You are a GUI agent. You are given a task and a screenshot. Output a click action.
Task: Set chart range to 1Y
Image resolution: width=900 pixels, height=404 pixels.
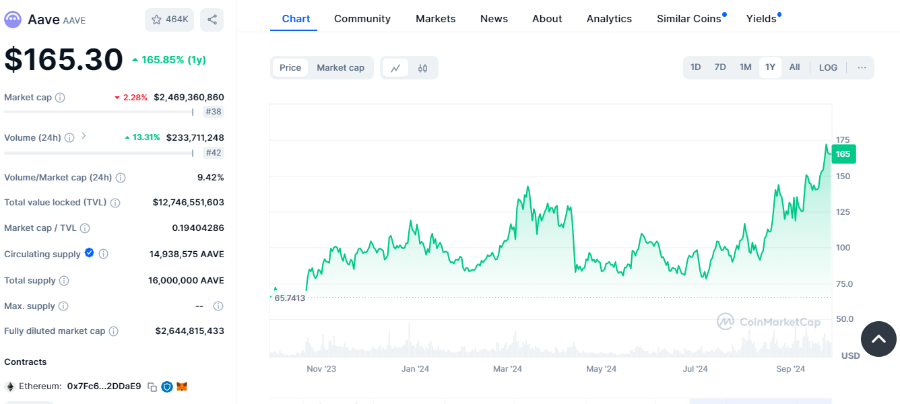coord(770,67)
